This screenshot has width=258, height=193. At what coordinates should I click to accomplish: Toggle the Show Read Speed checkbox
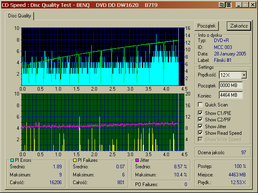click(200, 133)
